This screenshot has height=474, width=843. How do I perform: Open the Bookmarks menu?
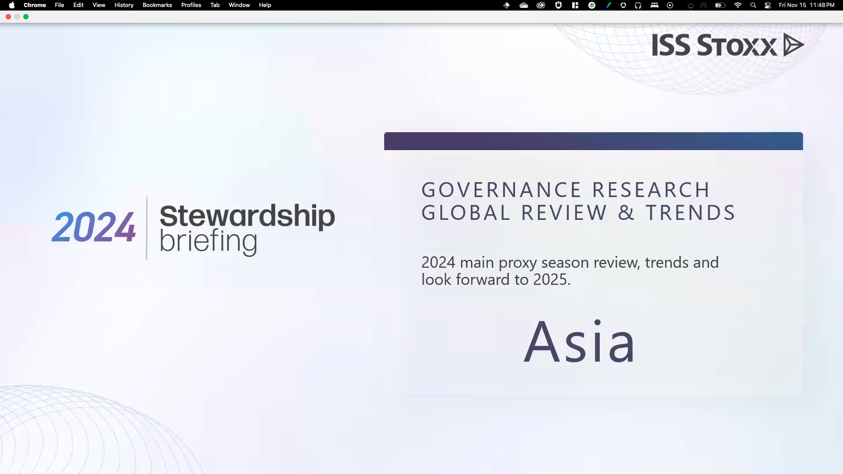[x=157, y=5]
